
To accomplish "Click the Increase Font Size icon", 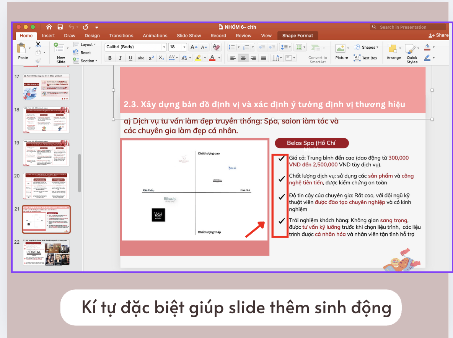I will pyautogui.click(x=194, y=47).
